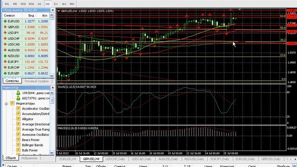Open the EURUSD,H4 chart tab
This screenshot has height=167, width=297.
pos(68,159)
